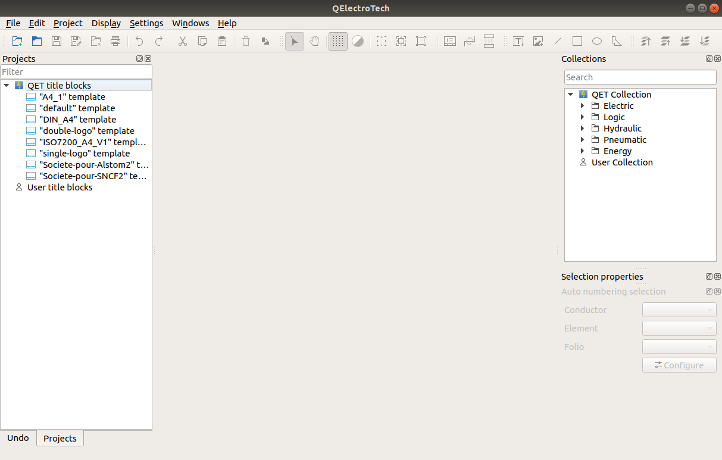Open the Windows menu
Viewport: 722px width, 460px height.
[190, 23]
